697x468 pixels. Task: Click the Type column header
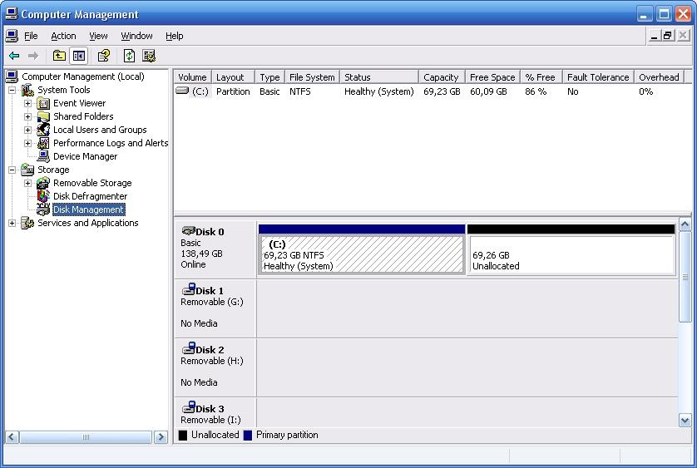coord(269,77)
